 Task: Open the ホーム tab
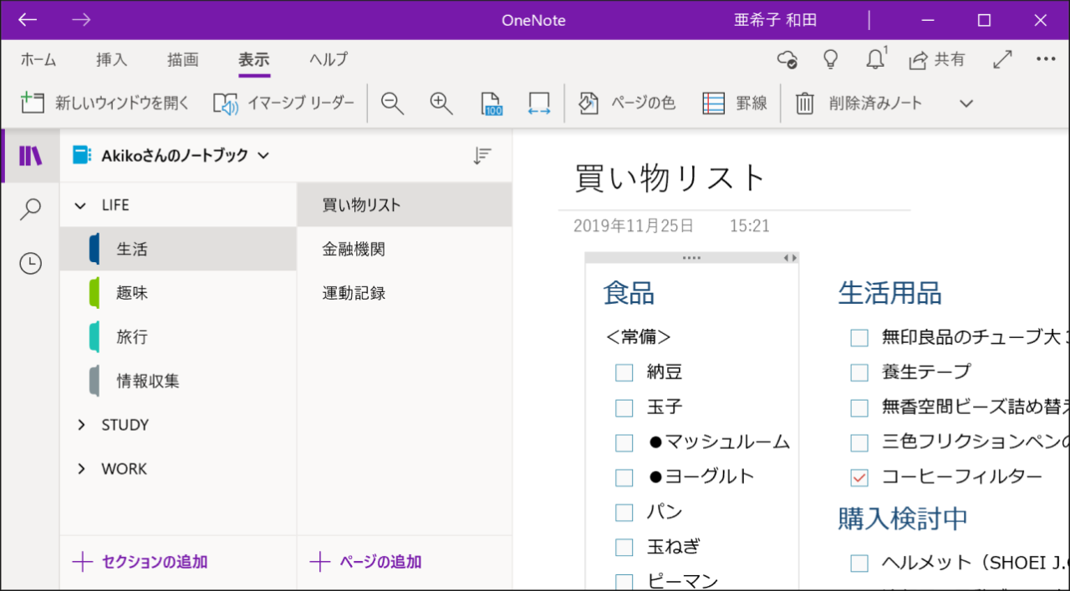coord(38,59)
